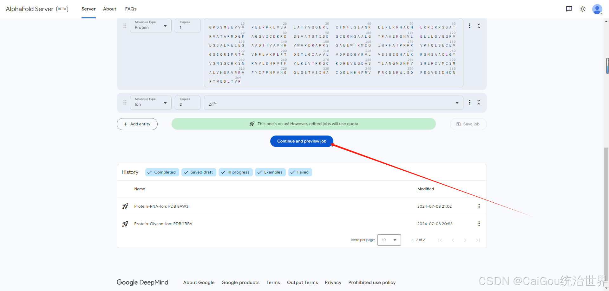Click the free job quota banner
This screenshot has width=609, height=291.
click(304, 124)
